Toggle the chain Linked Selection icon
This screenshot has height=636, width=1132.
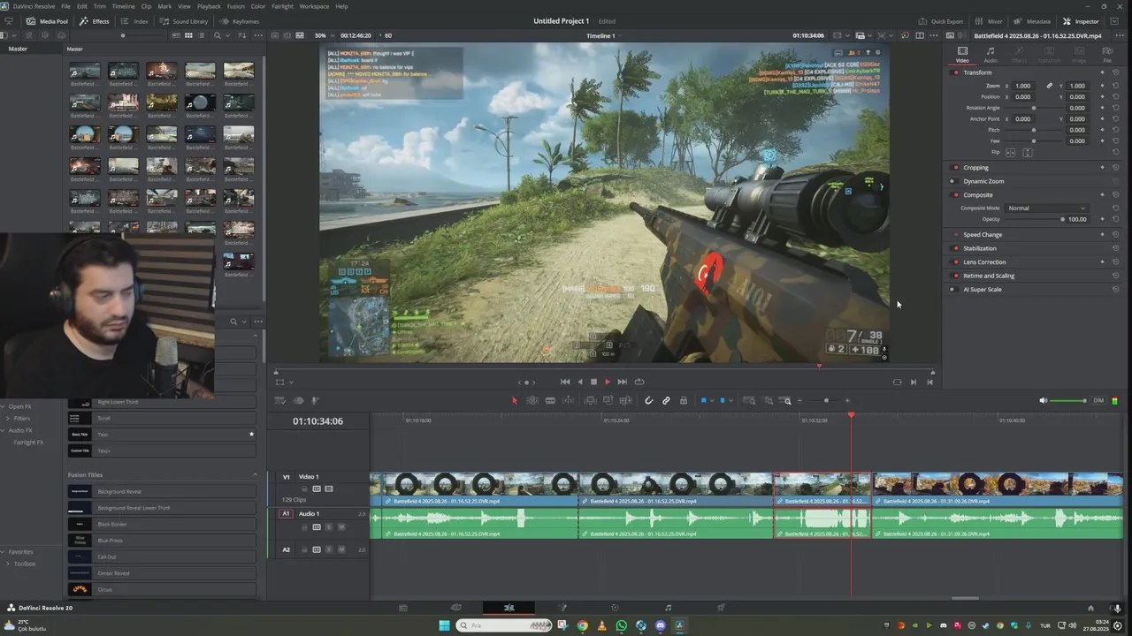(x=666, y=400)
